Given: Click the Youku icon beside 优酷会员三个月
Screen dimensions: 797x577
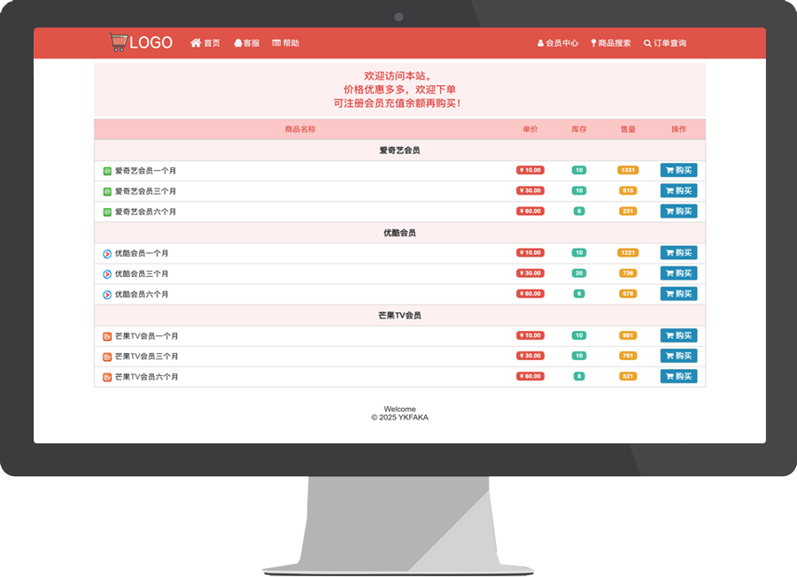Looking at the screenshot, I should (107, 274).
